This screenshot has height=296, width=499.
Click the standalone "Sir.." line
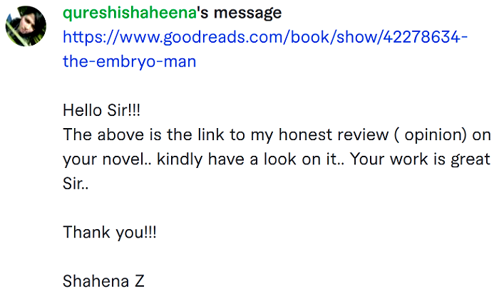[76, 184]
